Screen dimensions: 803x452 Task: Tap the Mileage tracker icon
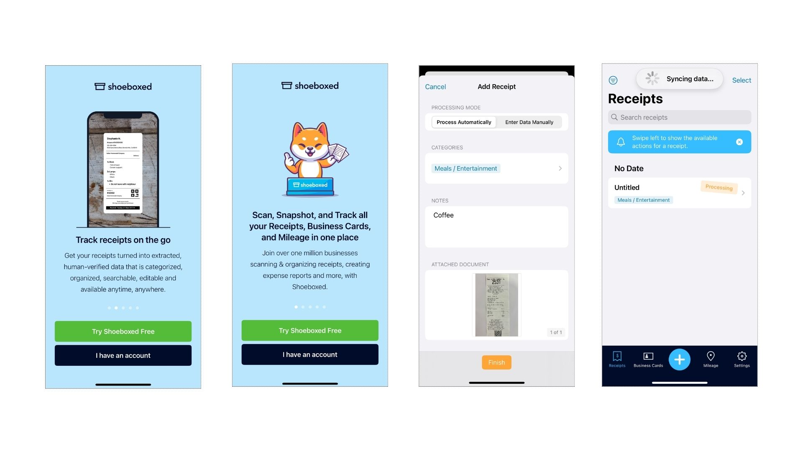point(711,359)
